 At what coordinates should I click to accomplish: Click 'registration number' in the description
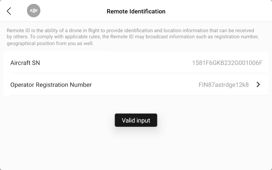236,37
